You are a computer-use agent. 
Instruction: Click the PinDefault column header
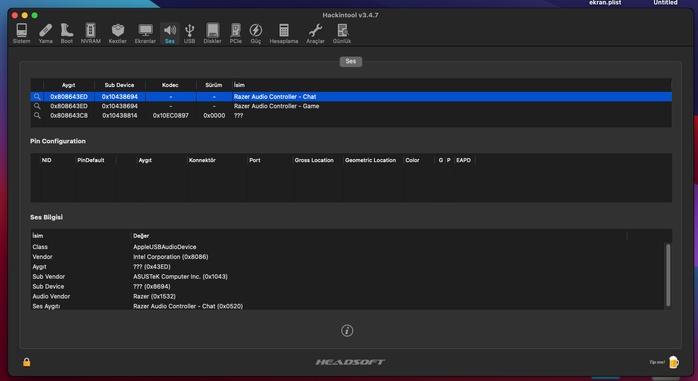(91, 160)
